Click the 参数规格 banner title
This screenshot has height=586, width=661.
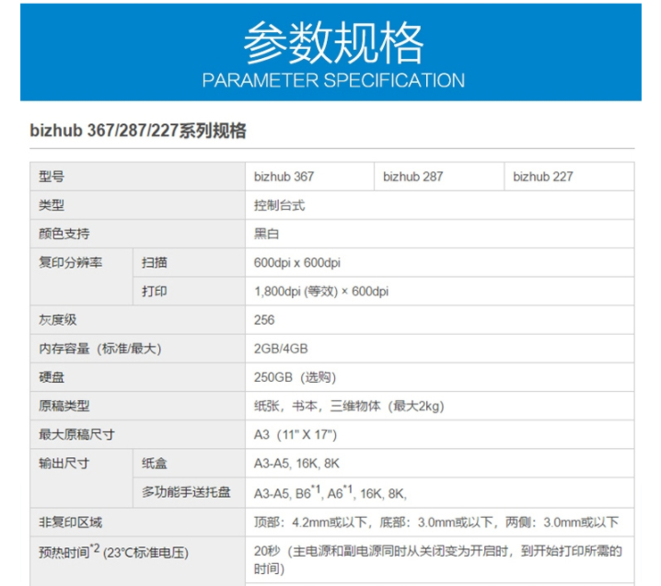[333, 42]
